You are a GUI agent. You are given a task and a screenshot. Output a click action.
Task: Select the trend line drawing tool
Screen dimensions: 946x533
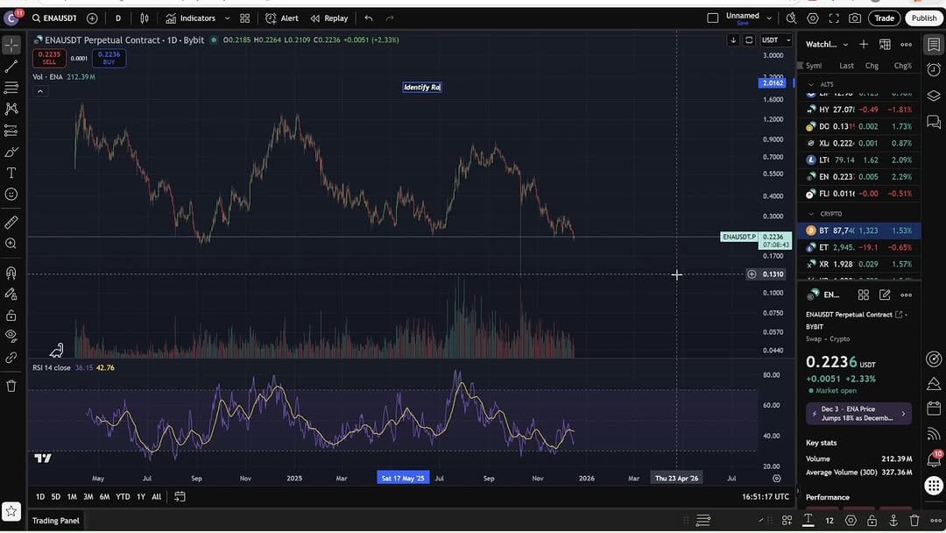pos(11,67)
